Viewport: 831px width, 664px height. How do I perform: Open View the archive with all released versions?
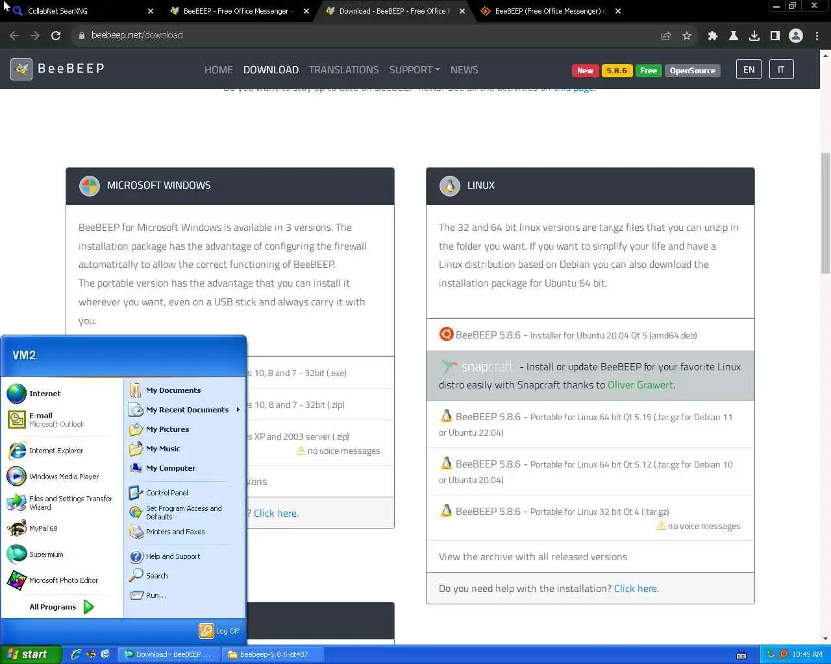(x=533, y=557)
